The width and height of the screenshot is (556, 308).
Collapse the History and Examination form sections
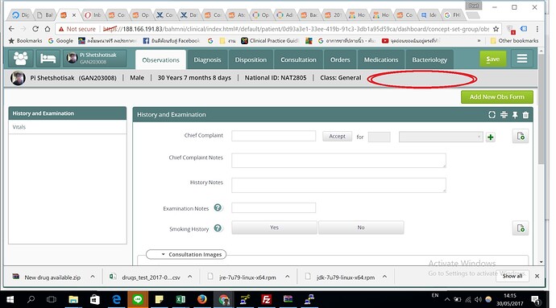click(x=504, y=115)
